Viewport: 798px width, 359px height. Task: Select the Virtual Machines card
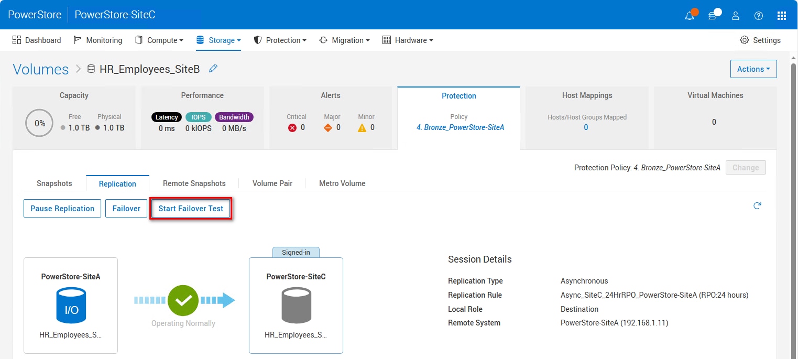pyautogui.click(x=715, y=118)
